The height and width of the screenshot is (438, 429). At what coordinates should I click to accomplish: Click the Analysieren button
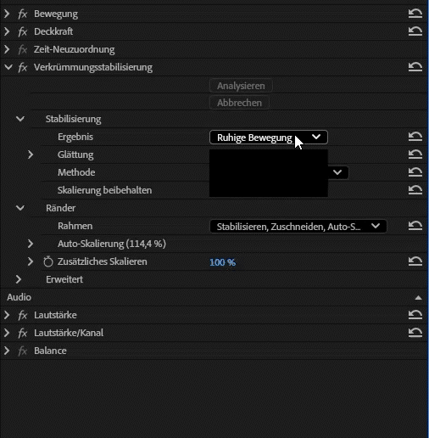point(241,86)
